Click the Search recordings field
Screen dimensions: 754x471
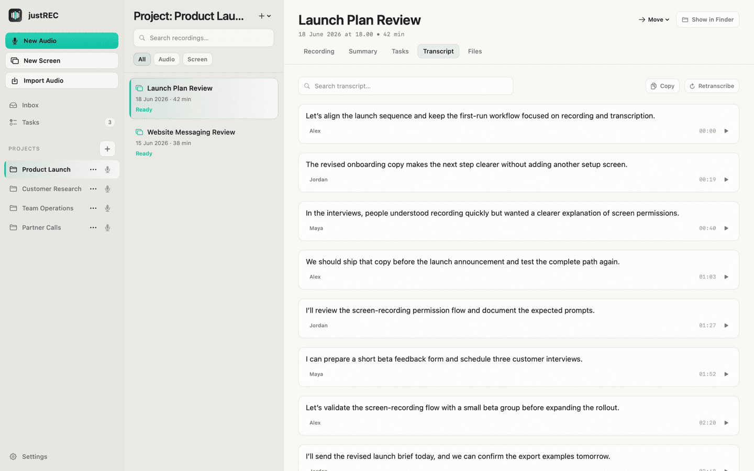tap(204, 38)
